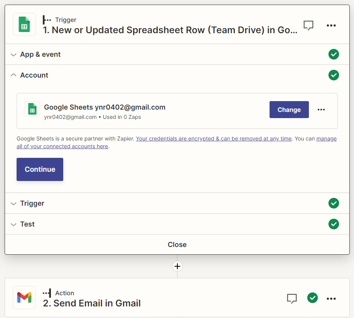This screenshot has width=354, height=318.
Task: Click the Gmail step green status checkmark
Action: tap(312, 298)
